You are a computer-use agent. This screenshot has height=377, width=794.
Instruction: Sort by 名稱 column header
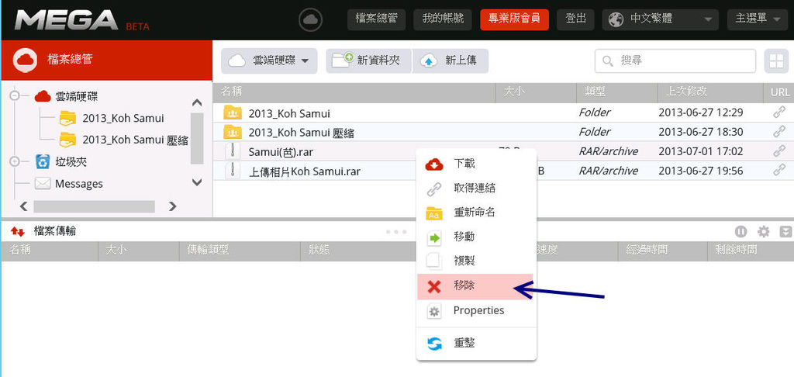(354, 92)
